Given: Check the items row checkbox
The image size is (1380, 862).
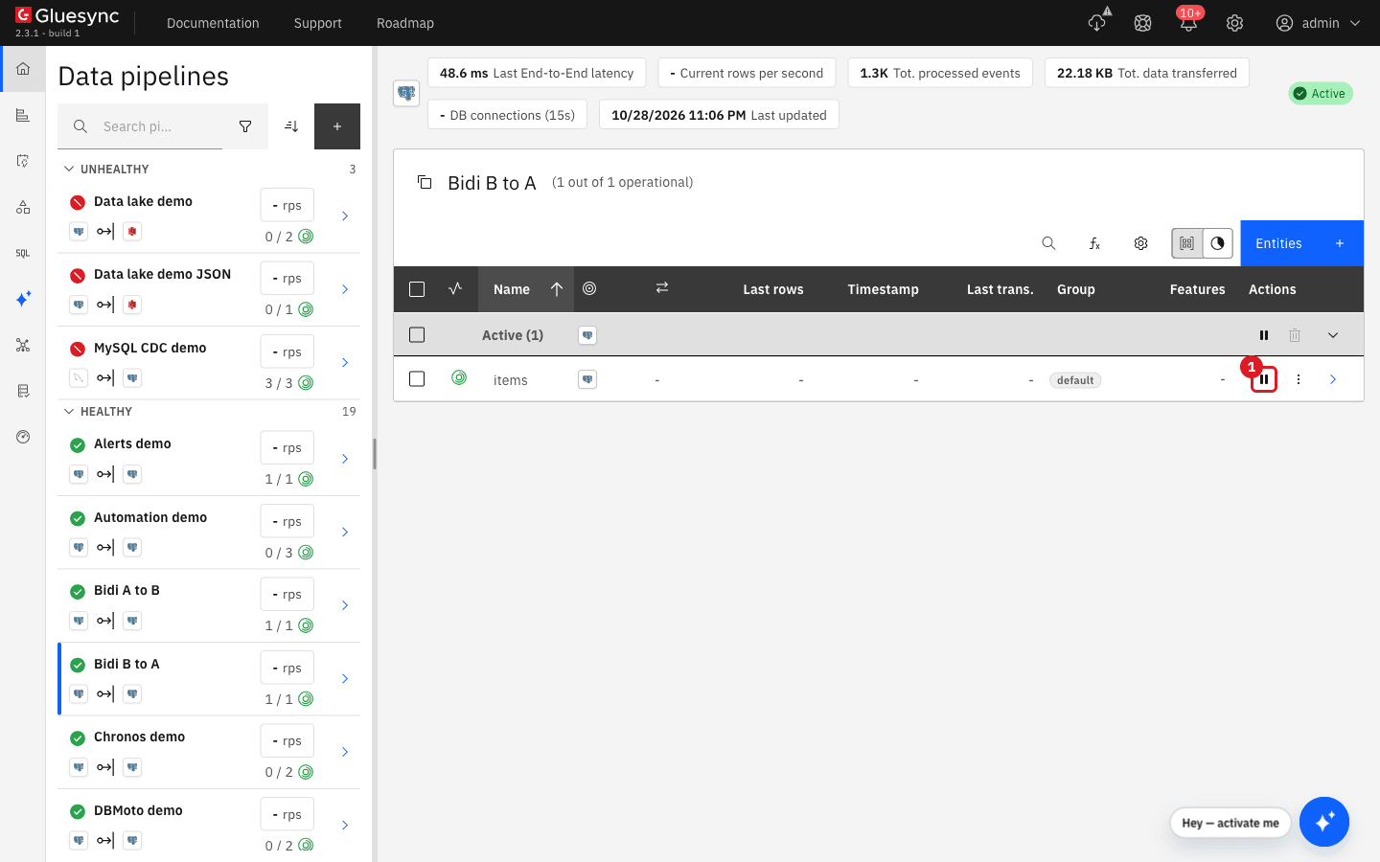Looking at the screenshot, I should pyautogui.click(x=417, y=379).
